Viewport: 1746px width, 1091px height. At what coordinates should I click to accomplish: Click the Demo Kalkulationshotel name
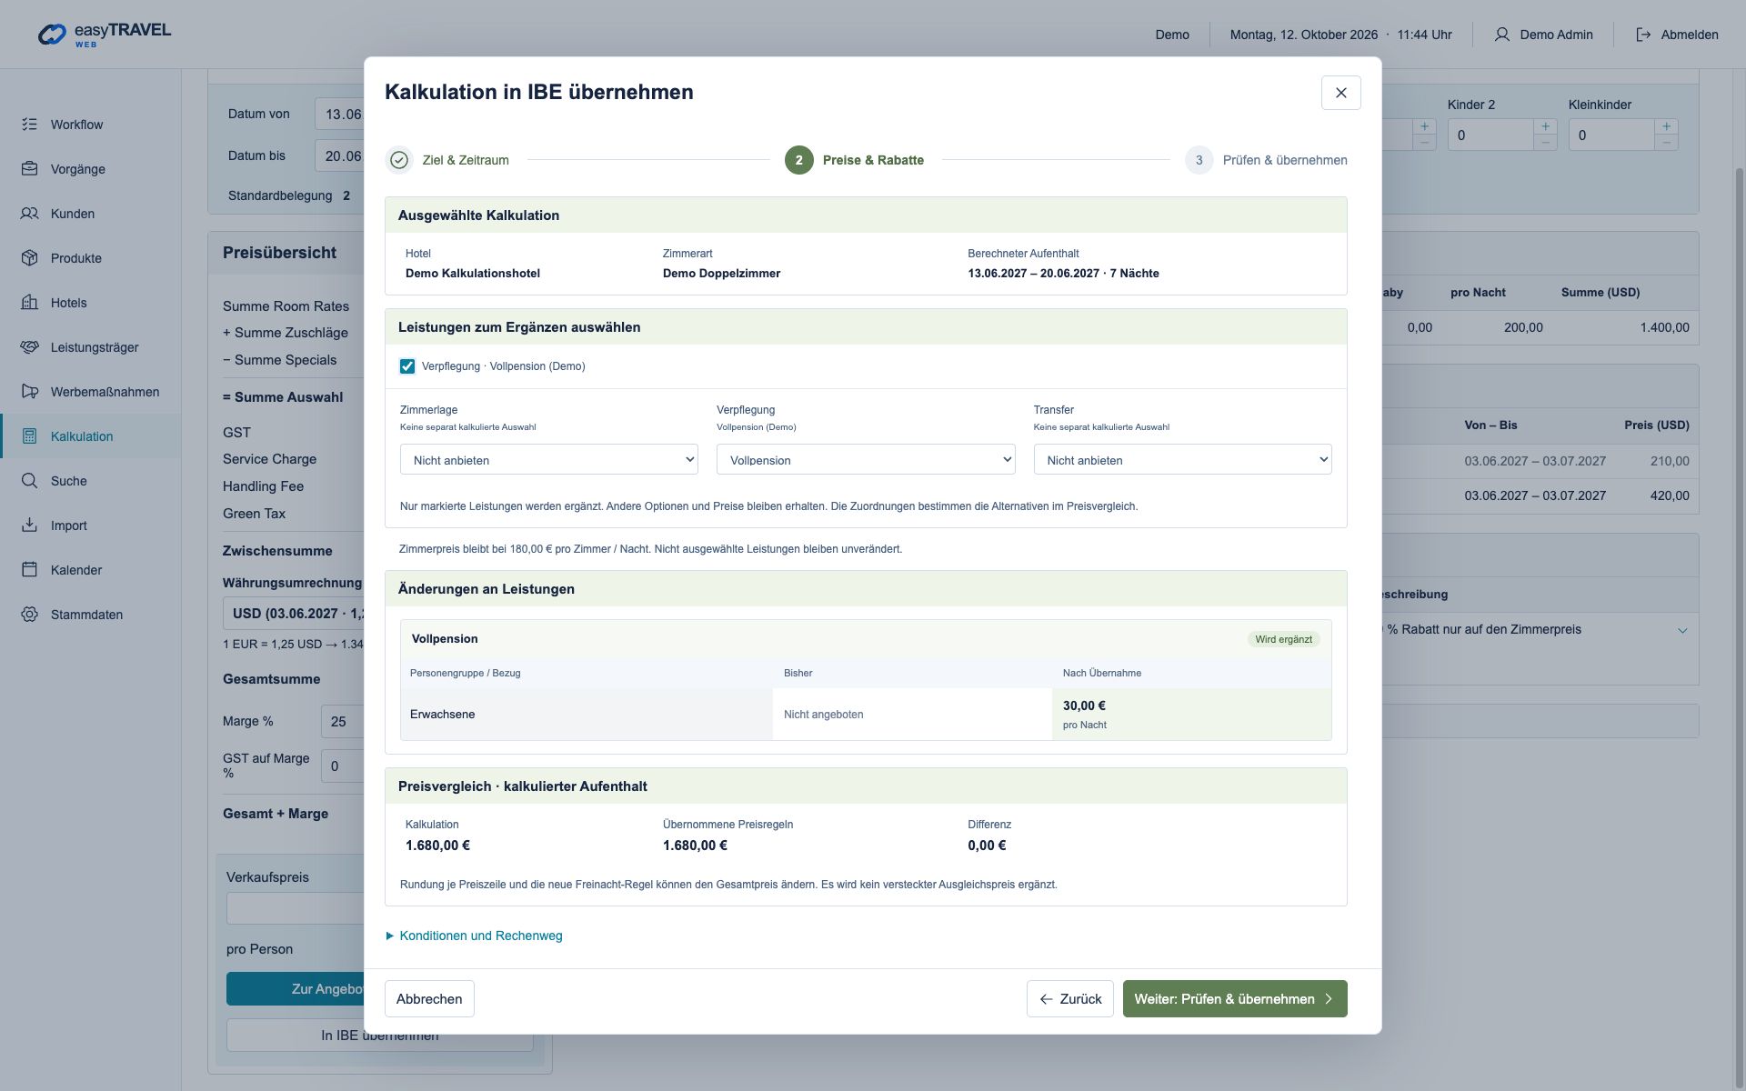[473, 274]
